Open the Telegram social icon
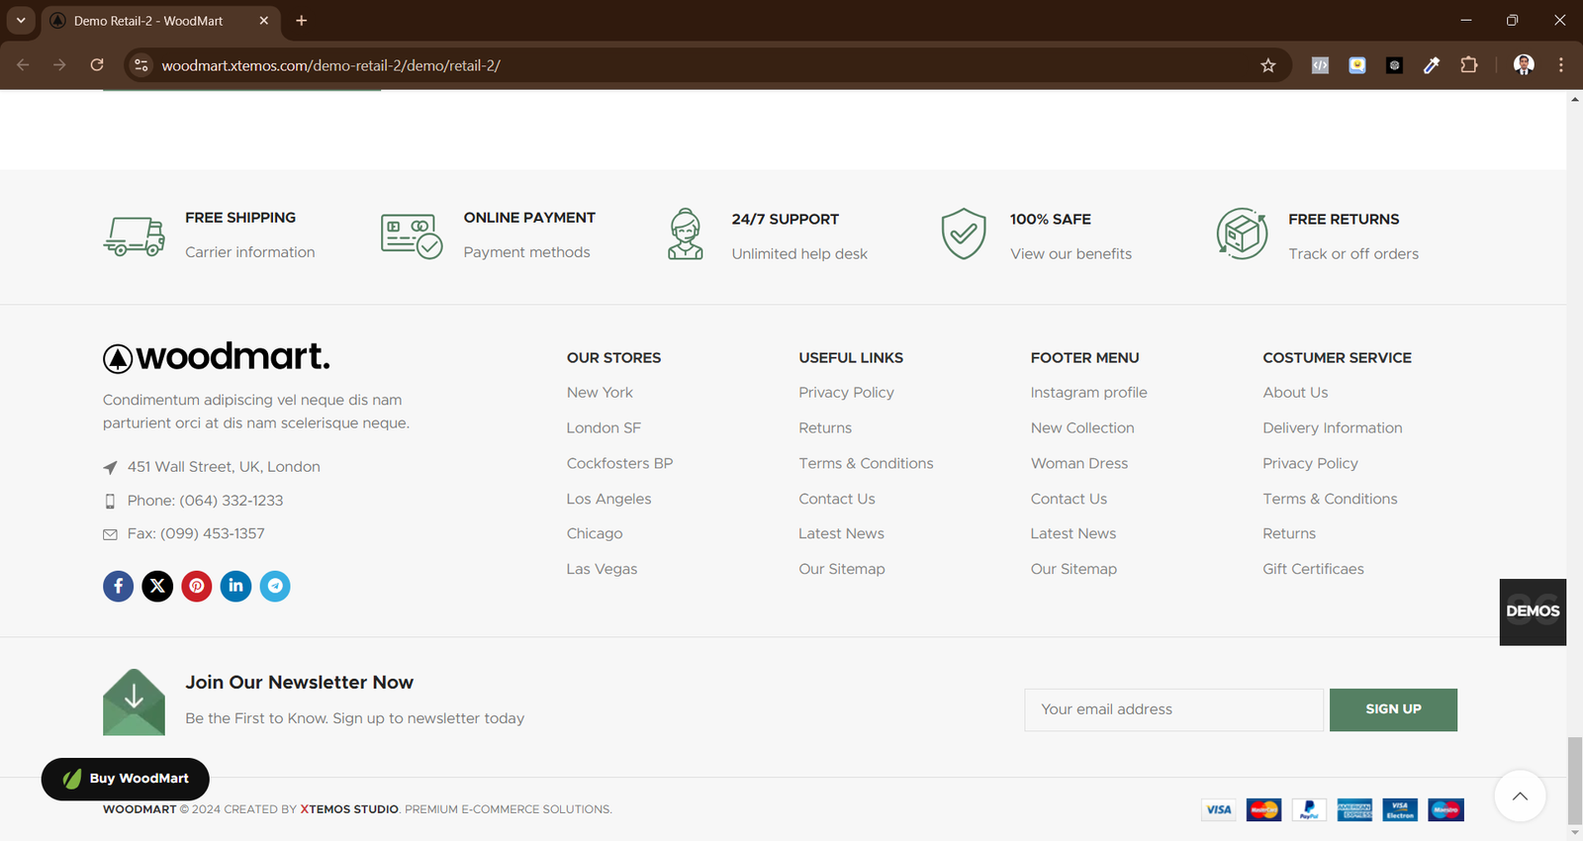The width and height of the screenshot is (1583, 841). 275,586
